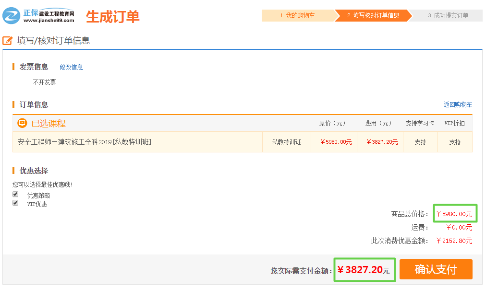The image size is (486, 288).
Task: Click the blue 正保 logo icon
Action: (x=11, y=16)
